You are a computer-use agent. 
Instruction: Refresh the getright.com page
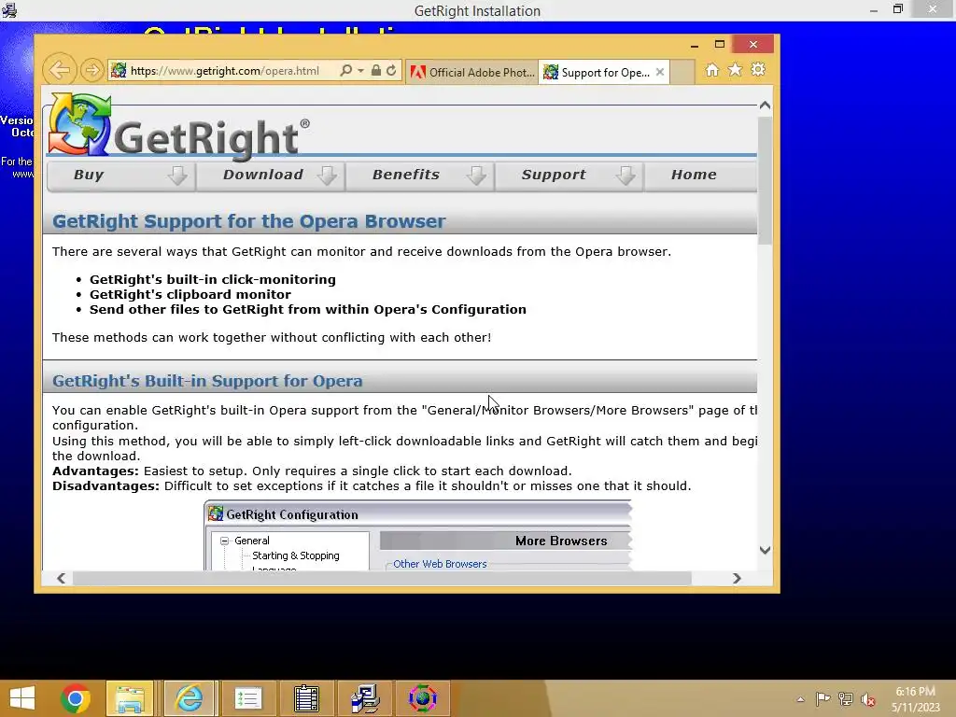coord(391,71)
